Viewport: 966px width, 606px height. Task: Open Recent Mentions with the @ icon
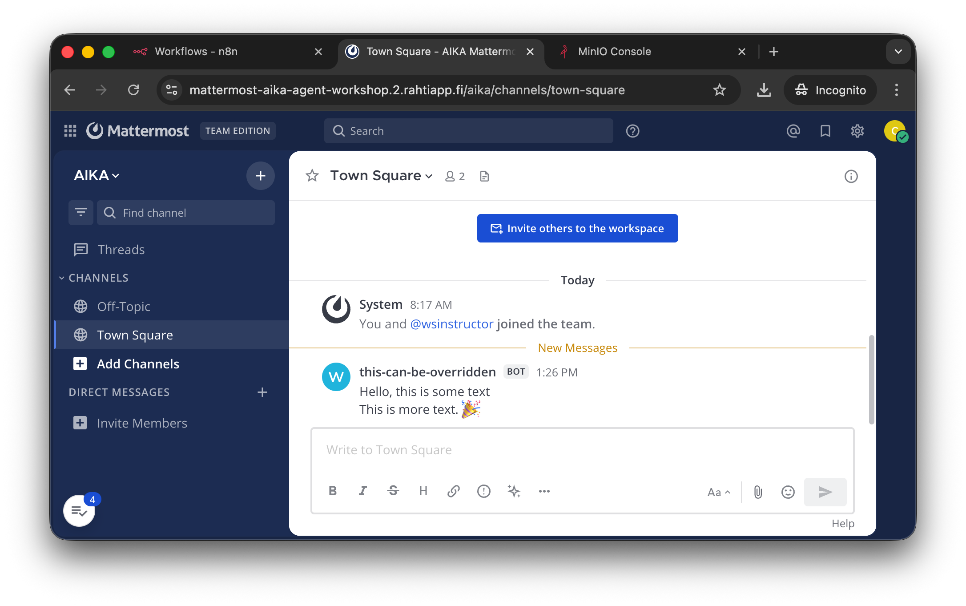coord(793,131)
